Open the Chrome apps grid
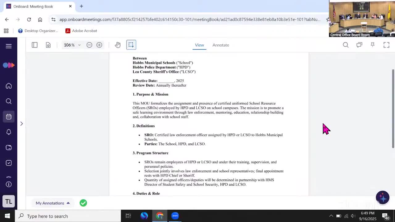 coord(6,31)
